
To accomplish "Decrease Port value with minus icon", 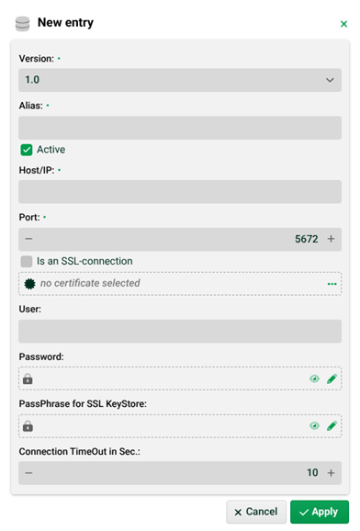I will 28,239.
